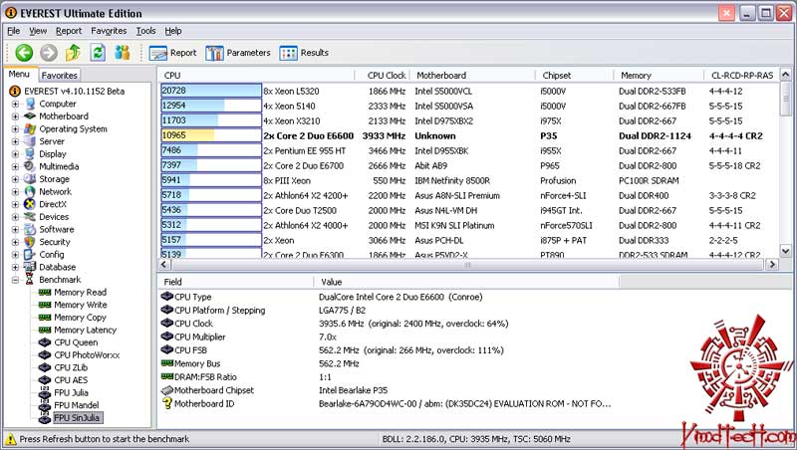Switch to the Menu tab
Viewport: 797px width, 450px height.
coord(19,74)
